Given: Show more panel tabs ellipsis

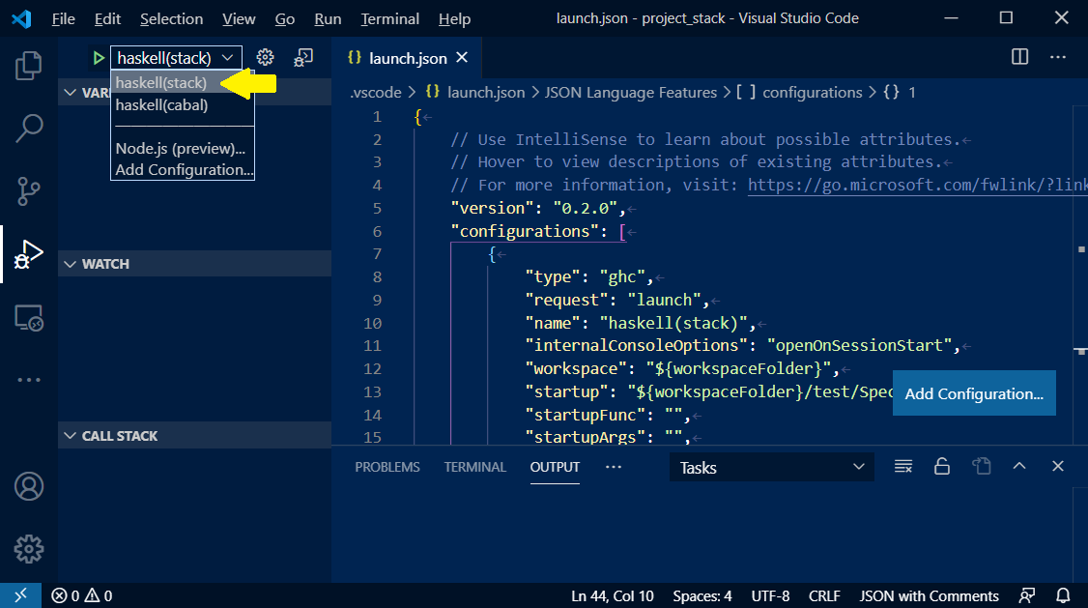Looking at the screenshot, I should [x=614, y=467].
